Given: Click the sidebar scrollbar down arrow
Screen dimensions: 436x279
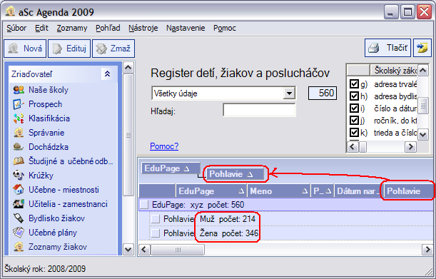Looking at the screenshot, I should pyautogui.click(x=128, y=249).
